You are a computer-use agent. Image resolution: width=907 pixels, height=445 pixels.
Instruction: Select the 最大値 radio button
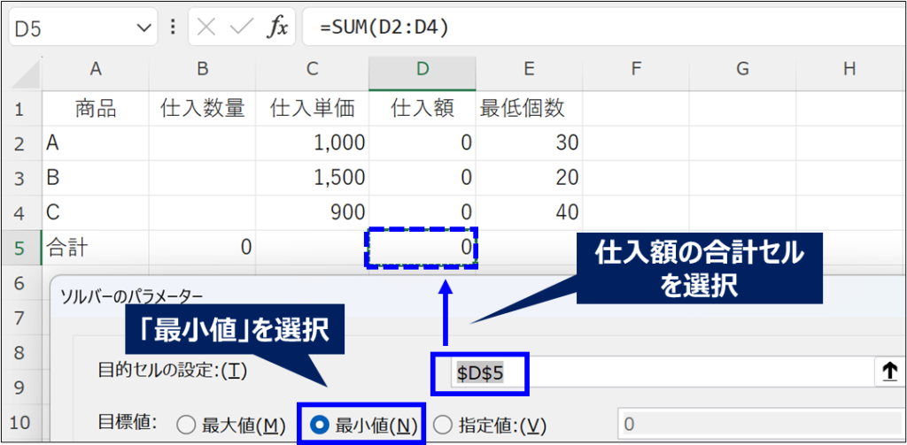pos(185,426)
